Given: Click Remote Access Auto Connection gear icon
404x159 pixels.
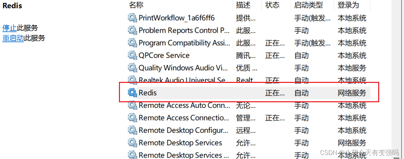Looking at the screenshot, I should point(132,105).
